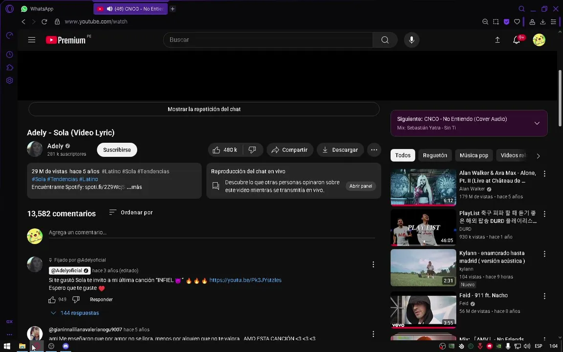
Task: Click the site lock icon in address bar
Action: (57, 22)
